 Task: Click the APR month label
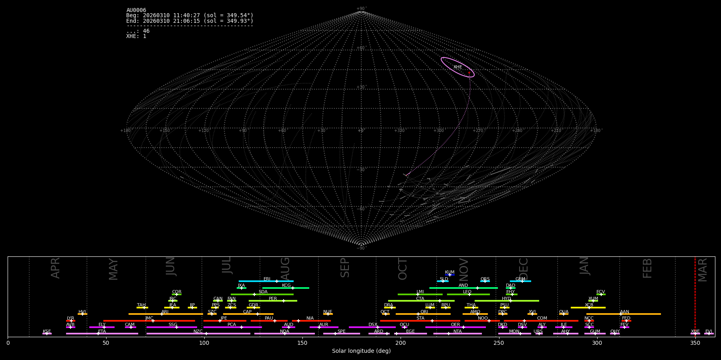pos(55,268)
